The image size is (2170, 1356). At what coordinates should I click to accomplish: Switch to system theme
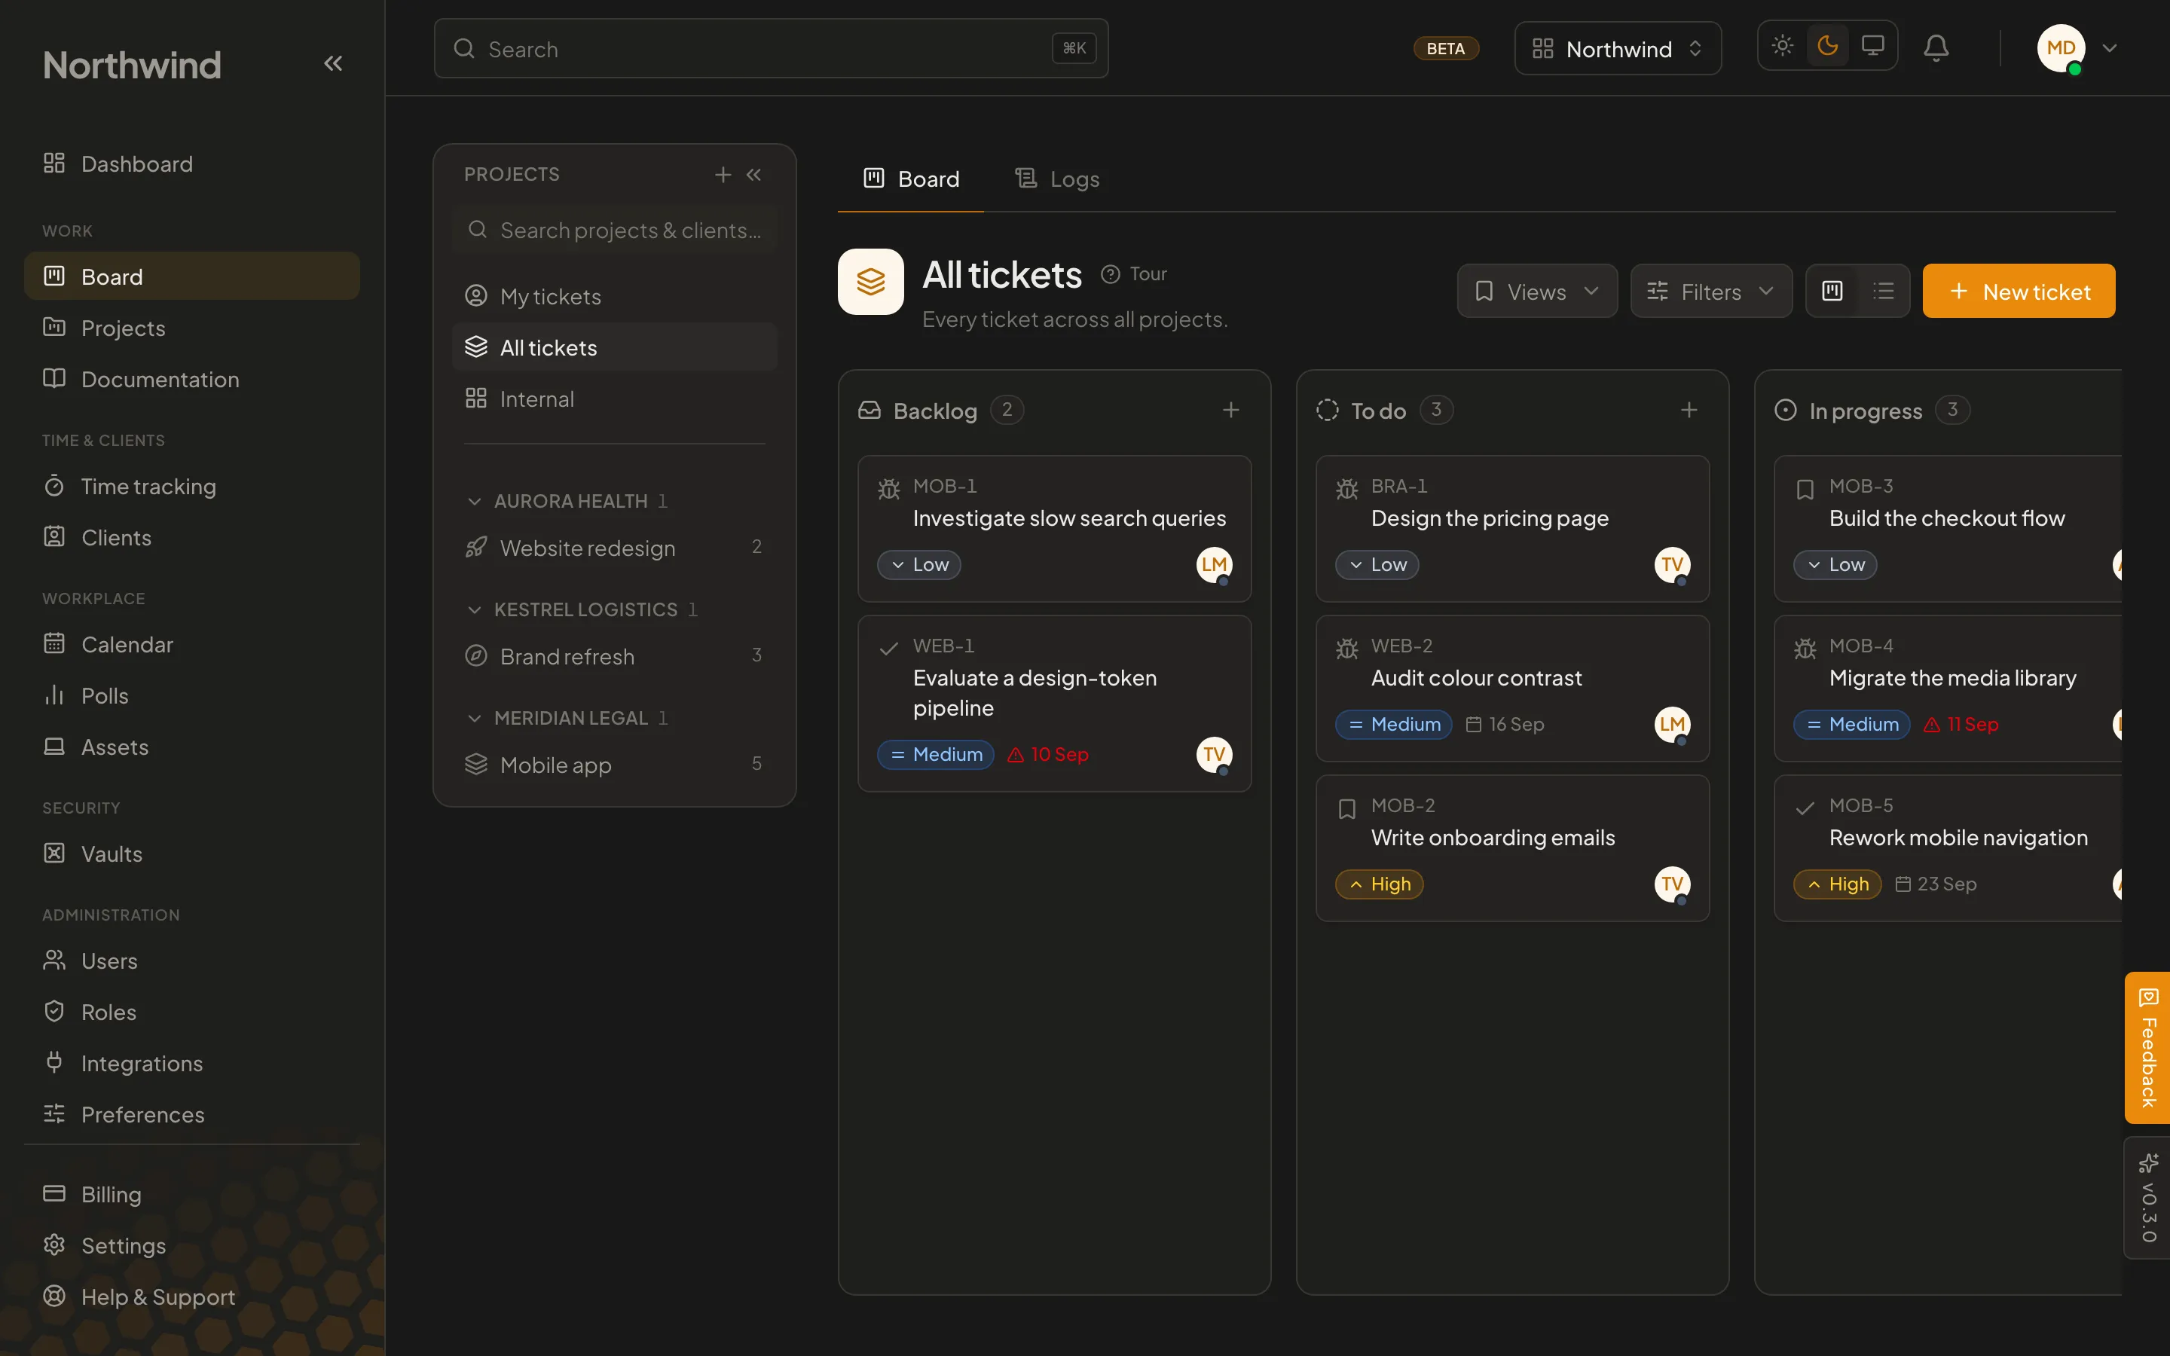point(1872,46)
